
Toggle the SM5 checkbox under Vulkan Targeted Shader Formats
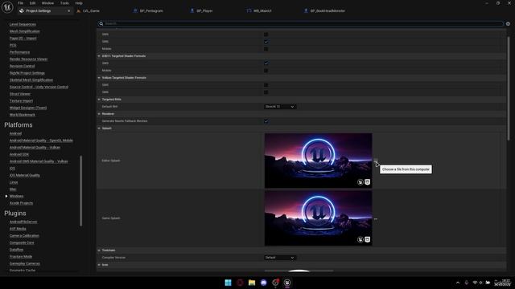click(266, 85)
